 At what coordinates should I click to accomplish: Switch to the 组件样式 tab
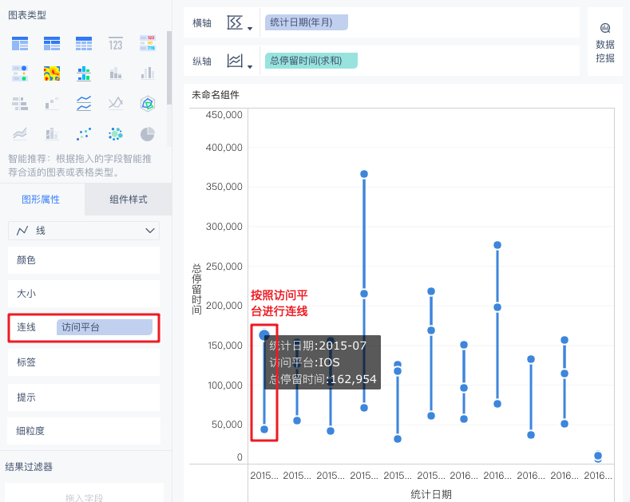(129, 200)
